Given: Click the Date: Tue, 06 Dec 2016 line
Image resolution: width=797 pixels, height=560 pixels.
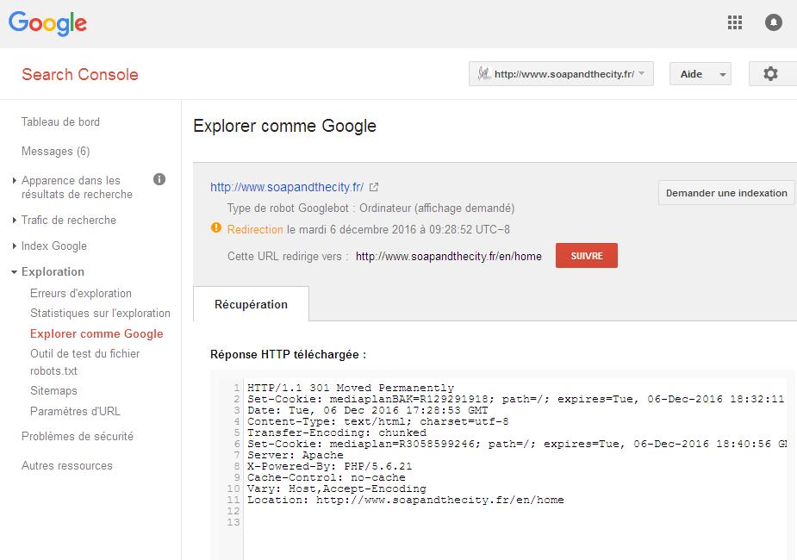Looking at the screenshot, I should click(x=368, y=410).
